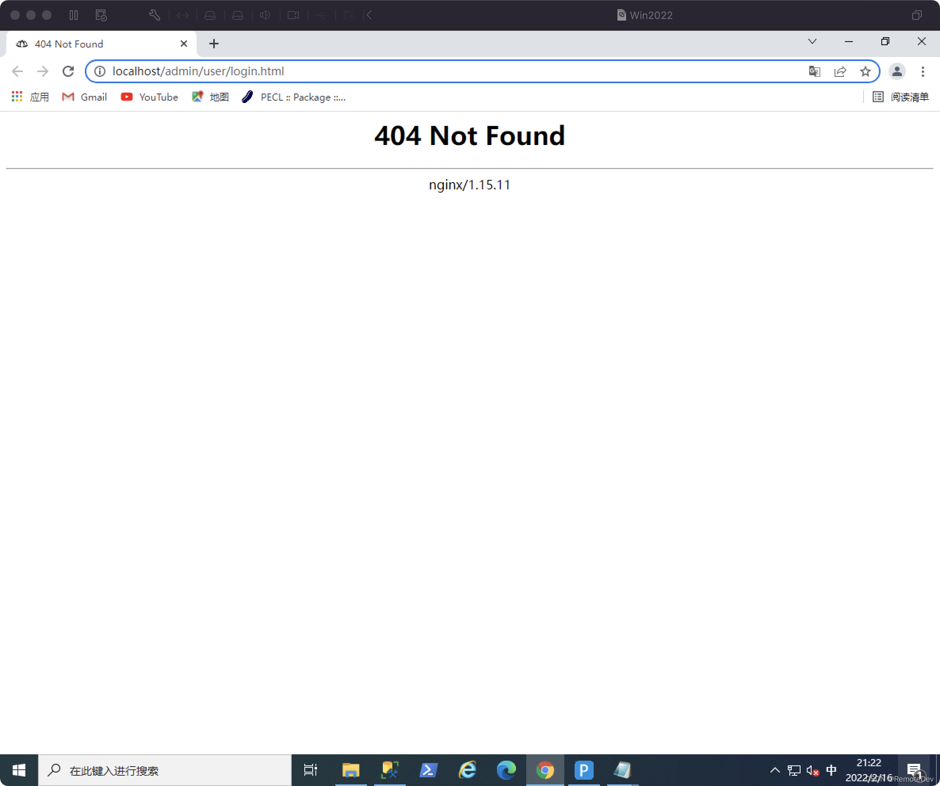The image size is (940, 786).
Task: Click the taskbar search box
Action: (165, 770)
